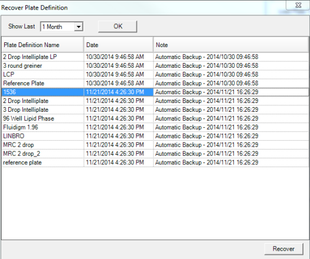Open the Show Last dropdown arrow

click(79, 26)
